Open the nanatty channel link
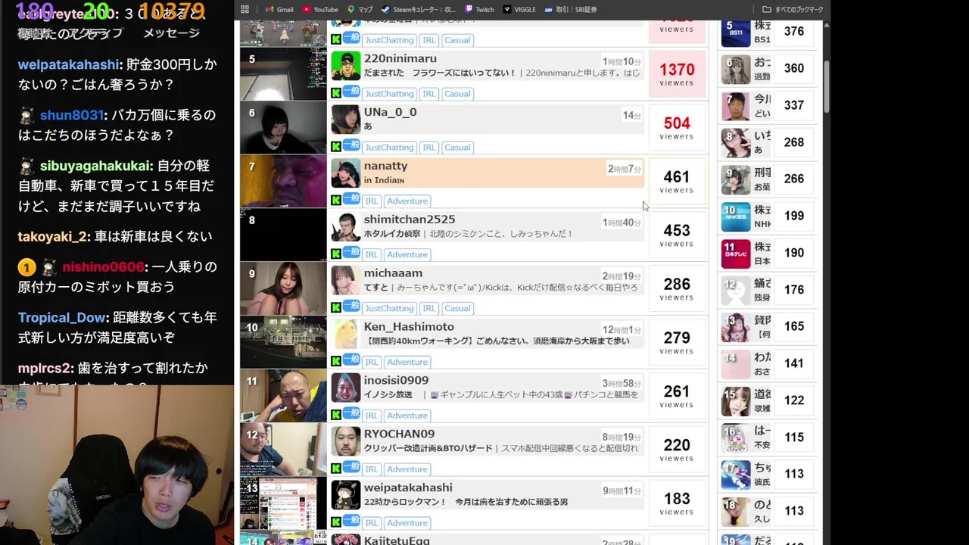Screen dimensions: 969x545 [x=385, y=166]
